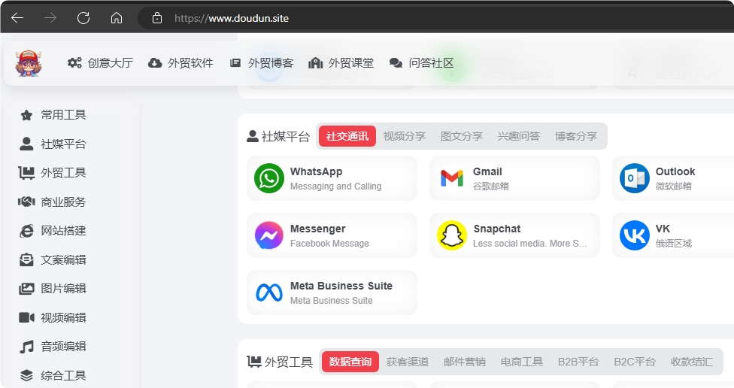The width and height of the screenshot is (734, 388).
Task: Open Snapchat title link
Action: [x=496, y=229]
